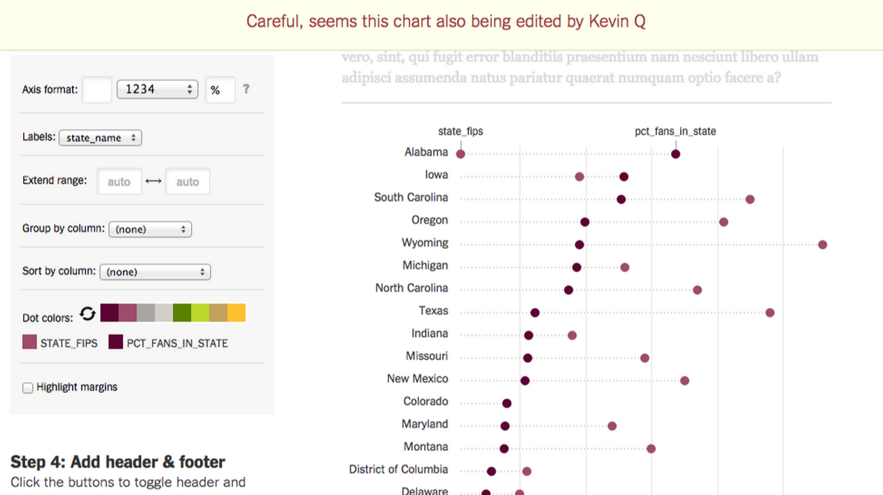Click the right auto extend range field
This screenshot has width=883, height=495.
tap(187, 182)
